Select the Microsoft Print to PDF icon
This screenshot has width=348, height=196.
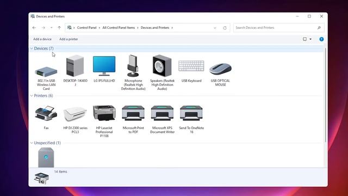tap(133, 113)
